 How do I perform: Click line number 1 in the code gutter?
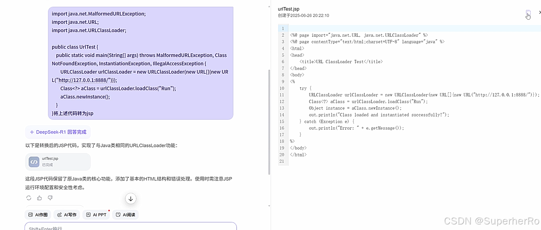coord(283,28)
